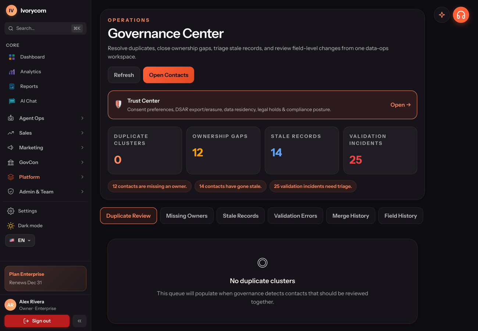This screenshot has height=331, width=478.
Task: Show the Merge History tab
Action: tap(351, 216)
